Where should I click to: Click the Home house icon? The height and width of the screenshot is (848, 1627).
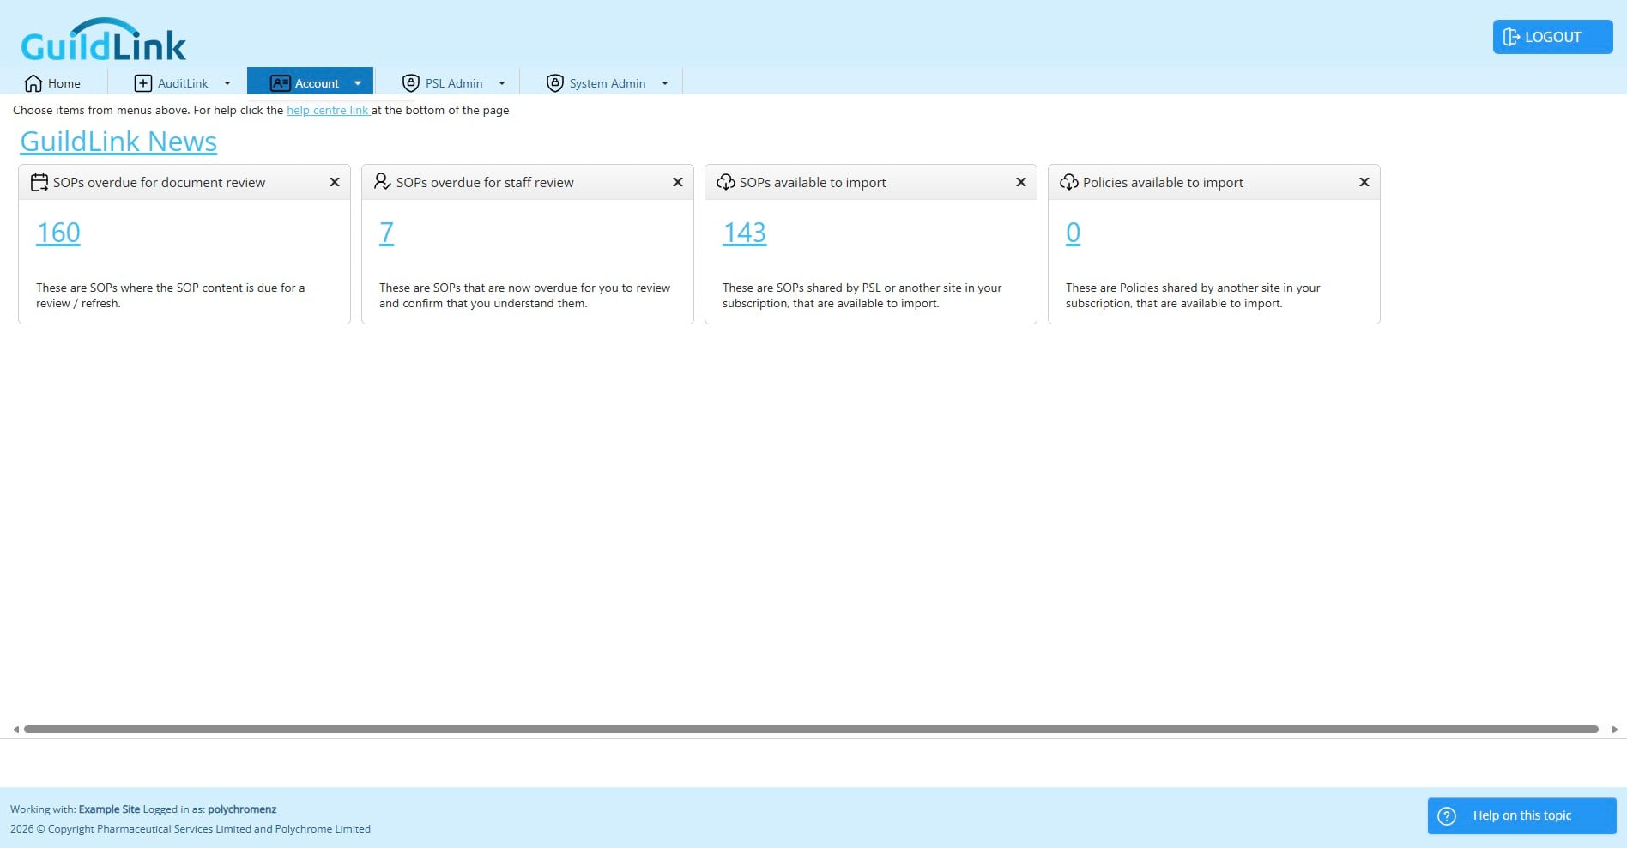click(33, 83)
